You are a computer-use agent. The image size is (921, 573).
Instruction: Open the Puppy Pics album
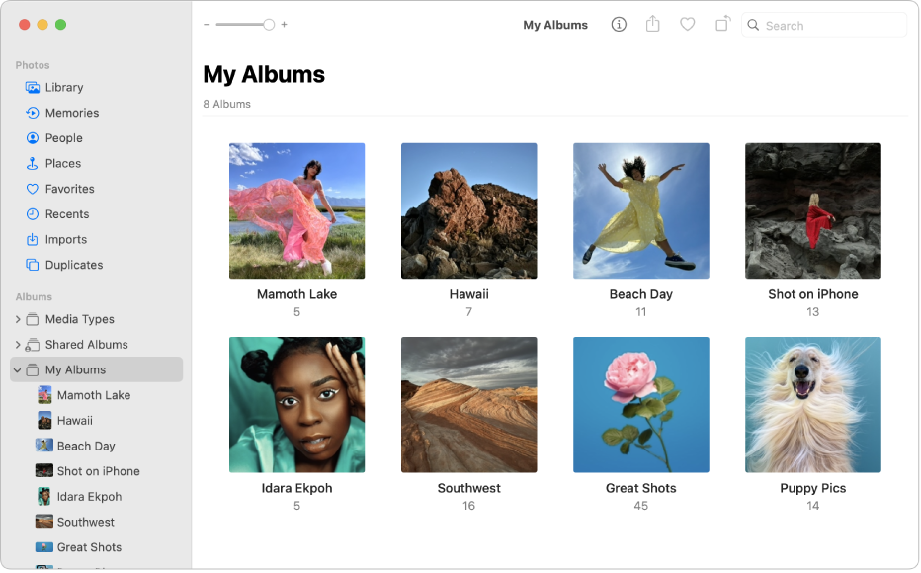(x=812, y=404)
